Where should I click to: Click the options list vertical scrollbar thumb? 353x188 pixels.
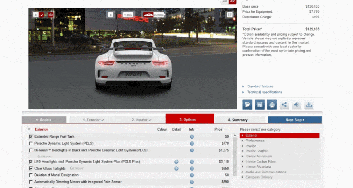pyautogui.click(x=235, y=157)
